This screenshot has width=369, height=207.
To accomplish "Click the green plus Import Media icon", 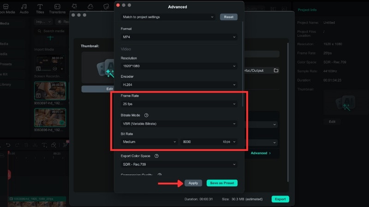I will click(x=50, y=38).
